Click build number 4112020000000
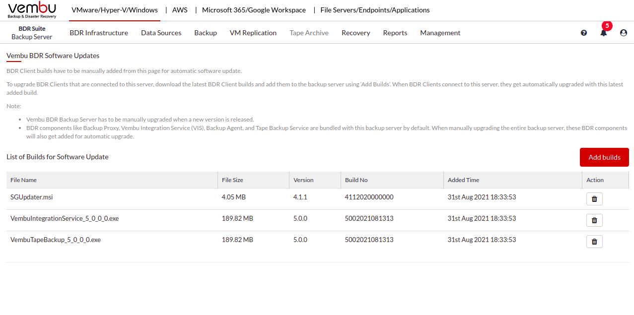The height and width of the screenshot is (315, 634). coord(369,197)
